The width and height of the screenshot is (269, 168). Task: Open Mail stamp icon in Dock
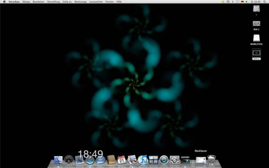point(79,160)
